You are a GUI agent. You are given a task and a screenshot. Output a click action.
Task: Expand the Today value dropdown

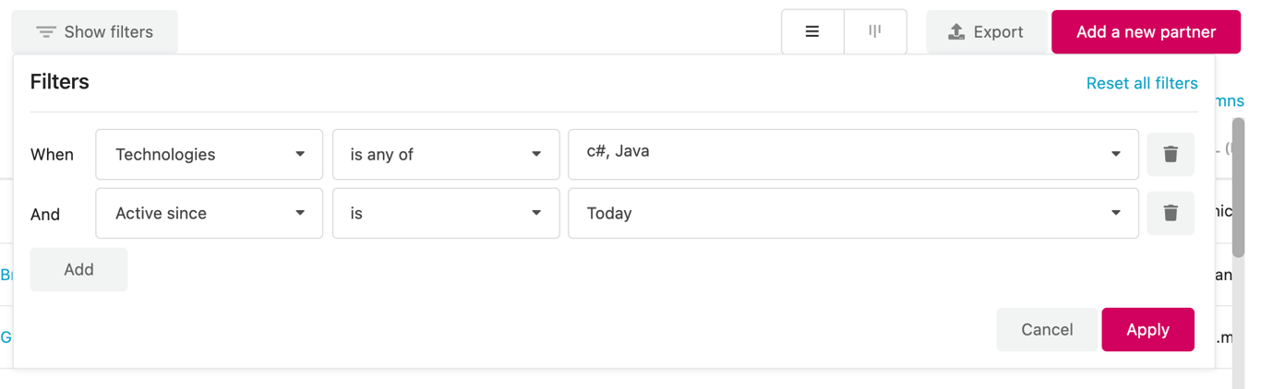click(853, 213)
